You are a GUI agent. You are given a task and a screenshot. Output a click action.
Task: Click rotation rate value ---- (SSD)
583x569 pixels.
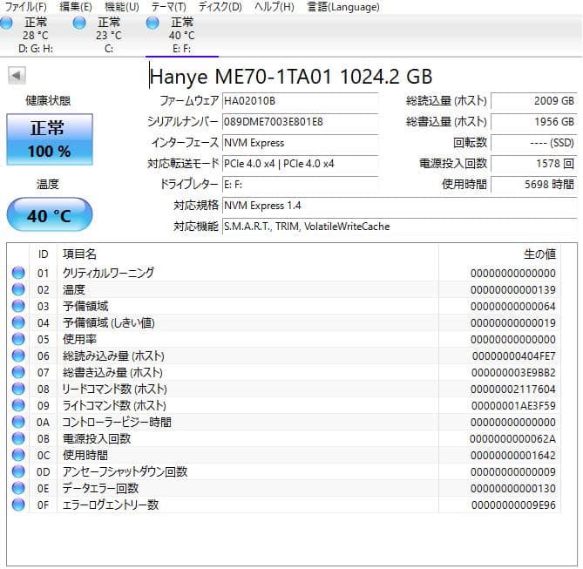[x=534, y=143]
